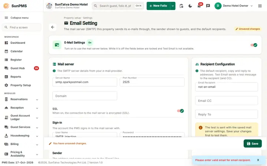Click the Recipient Configuration info icon
The image size is (267, 166).
(x=197, y=71)
